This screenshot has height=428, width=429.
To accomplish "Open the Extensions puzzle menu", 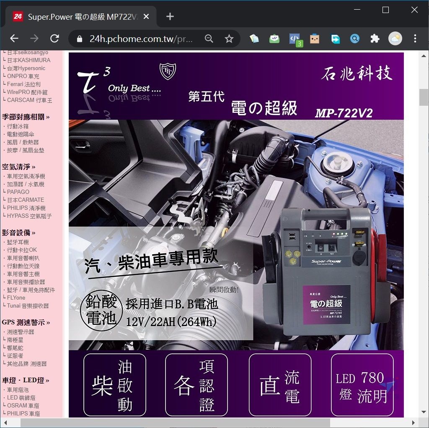I will (375, 39).
